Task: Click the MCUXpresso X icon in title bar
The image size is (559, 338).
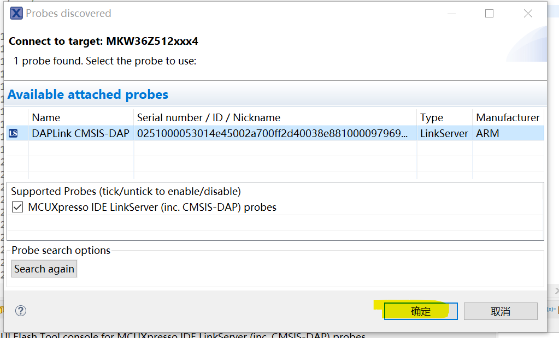Action: tap(16, 13)
